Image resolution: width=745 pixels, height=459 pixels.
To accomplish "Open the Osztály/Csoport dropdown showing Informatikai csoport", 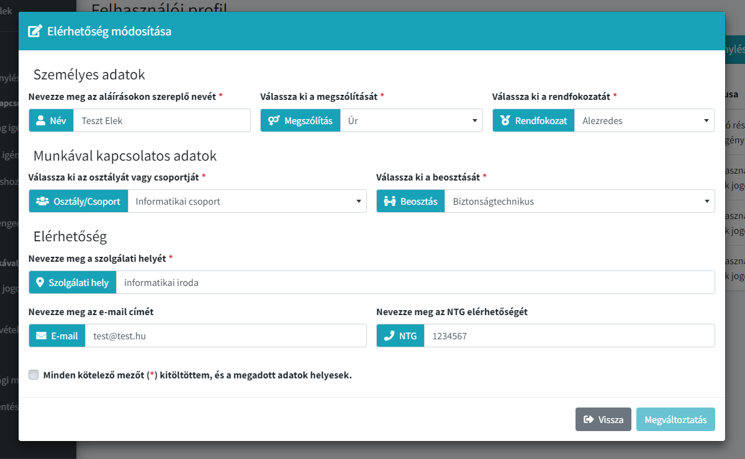I will [247, 201].
